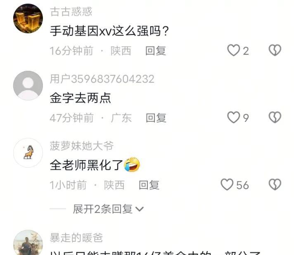
Task: Select comment text '手动基因xv这么强吗?'
Action: (x=109, y=31)
